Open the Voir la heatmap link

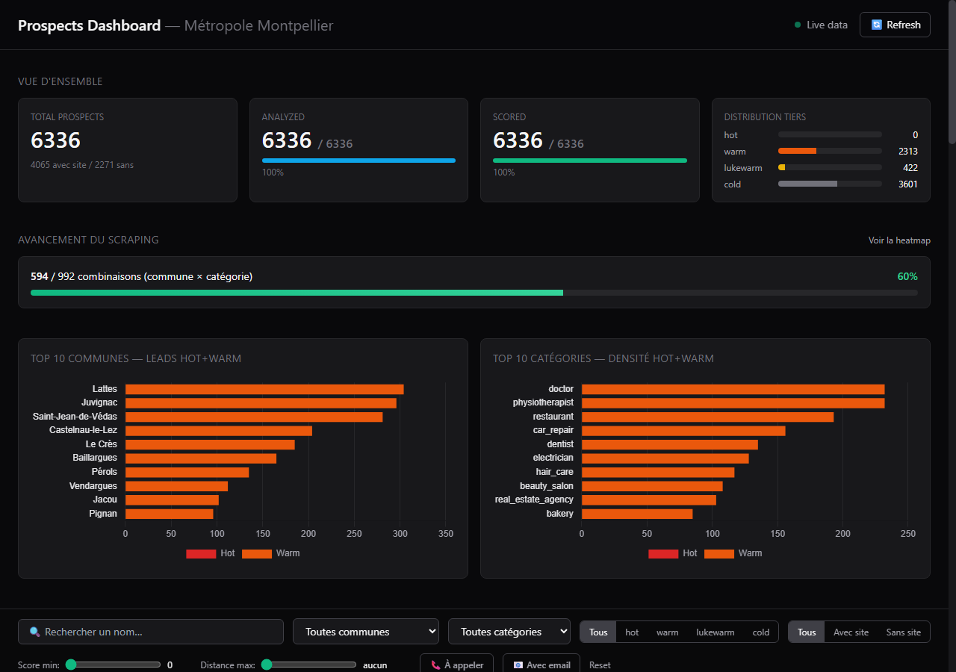[899, 240]
